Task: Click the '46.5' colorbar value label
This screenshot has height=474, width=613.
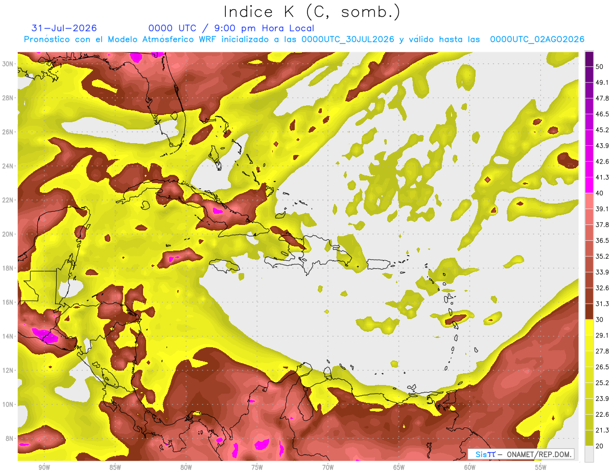Action: click(602, 115)
